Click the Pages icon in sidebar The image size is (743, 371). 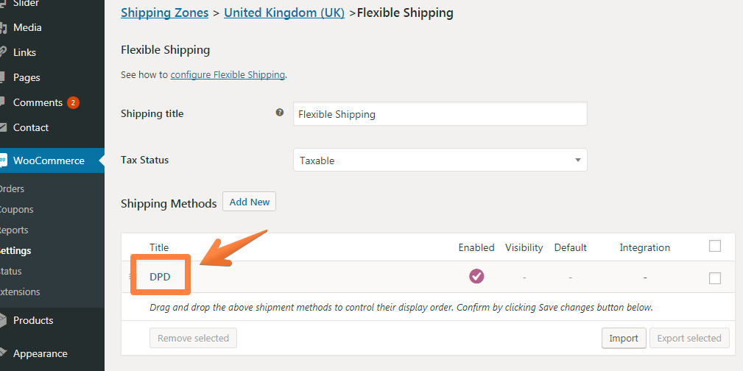[3, 77]
